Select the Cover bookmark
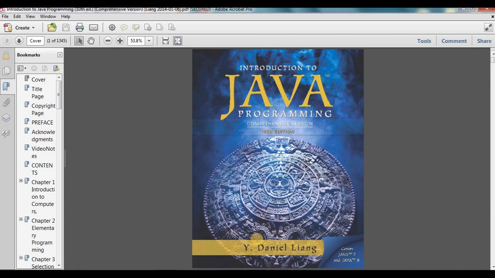The width and height of the screenshot is (495, 278). (x=39, y=80)
